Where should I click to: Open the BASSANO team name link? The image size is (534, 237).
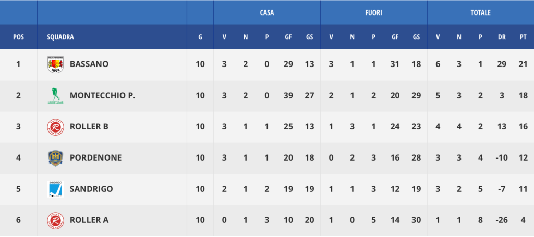[x=89, y=64]
